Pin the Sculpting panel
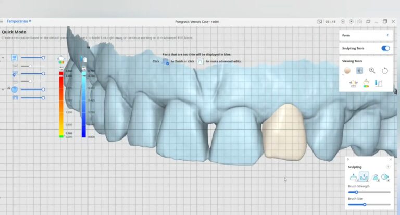This screenshot has height=215, width=400. point(348,160)
